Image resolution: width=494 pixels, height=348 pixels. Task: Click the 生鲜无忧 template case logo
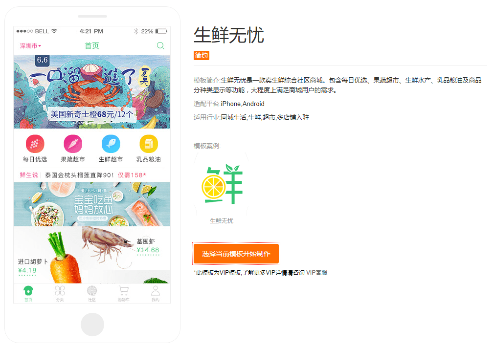(x=222, y=184)
